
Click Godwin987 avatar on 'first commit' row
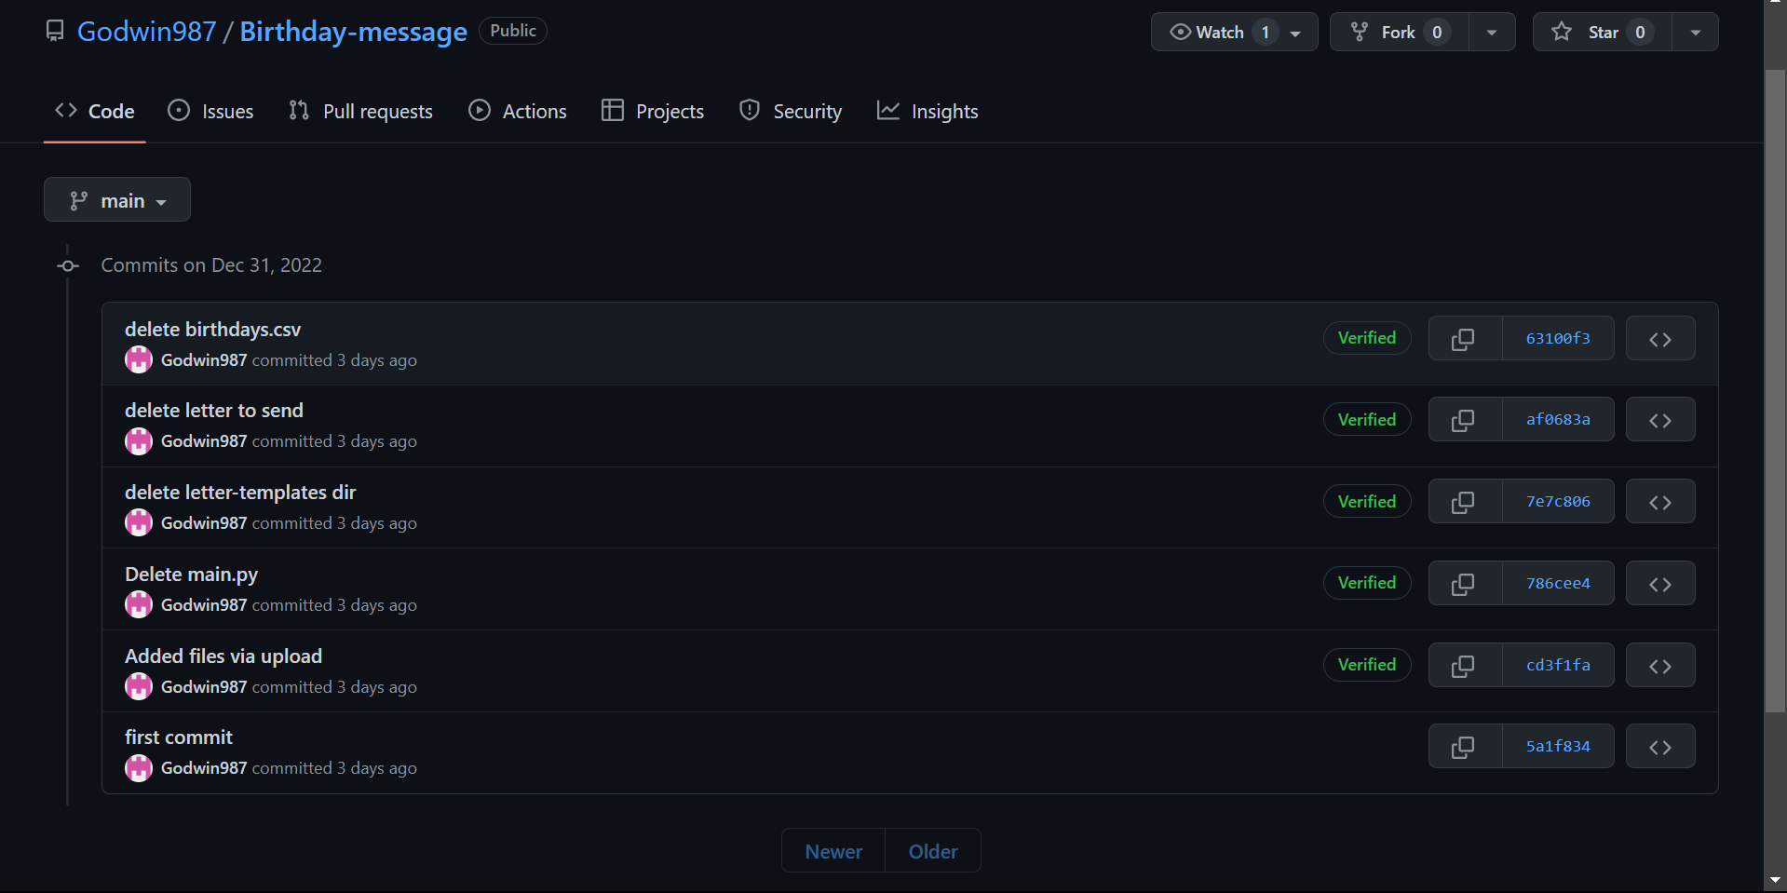point(139,768)
